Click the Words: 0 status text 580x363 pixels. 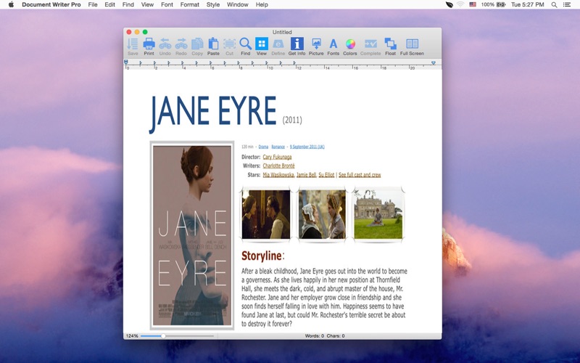point(315,336)
